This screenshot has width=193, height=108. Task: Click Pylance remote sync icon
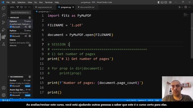tap(26, 27)
